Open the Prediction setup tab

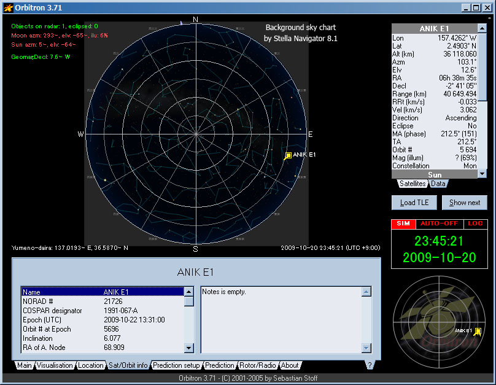point(177,365)
